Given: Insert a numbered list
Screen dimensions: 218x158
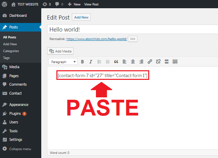Looking at the screenshot, I should click(x=108, y=62).
